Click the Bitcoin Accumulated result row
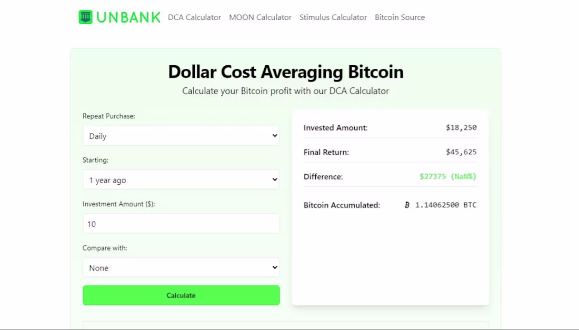Screen dimensions: 579x330 pos(390,205)
